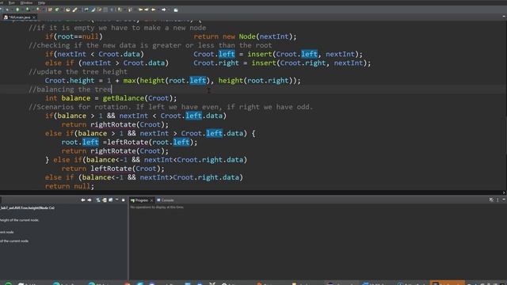The width and height of the screenshot is (507, 285).
Task: Toggle Link with Selection in Javadoc panel
Action: (98, 200)
